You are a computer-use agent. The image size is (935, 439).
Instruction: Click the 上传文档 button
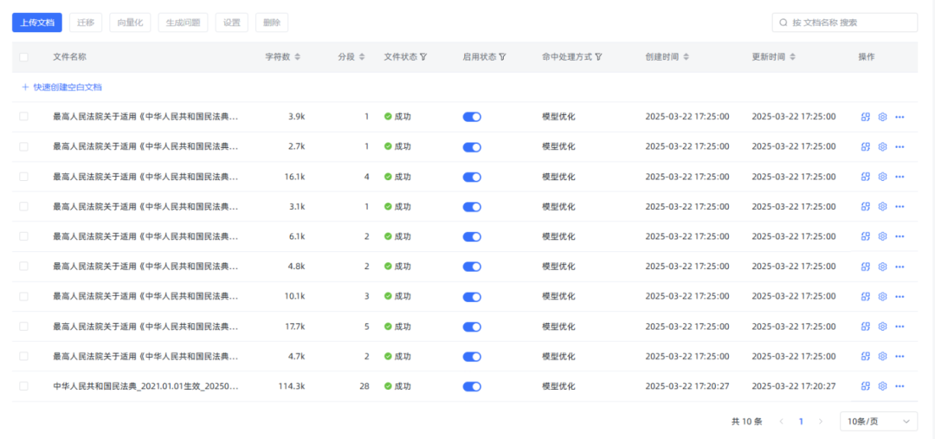click(x=37, y=23)
